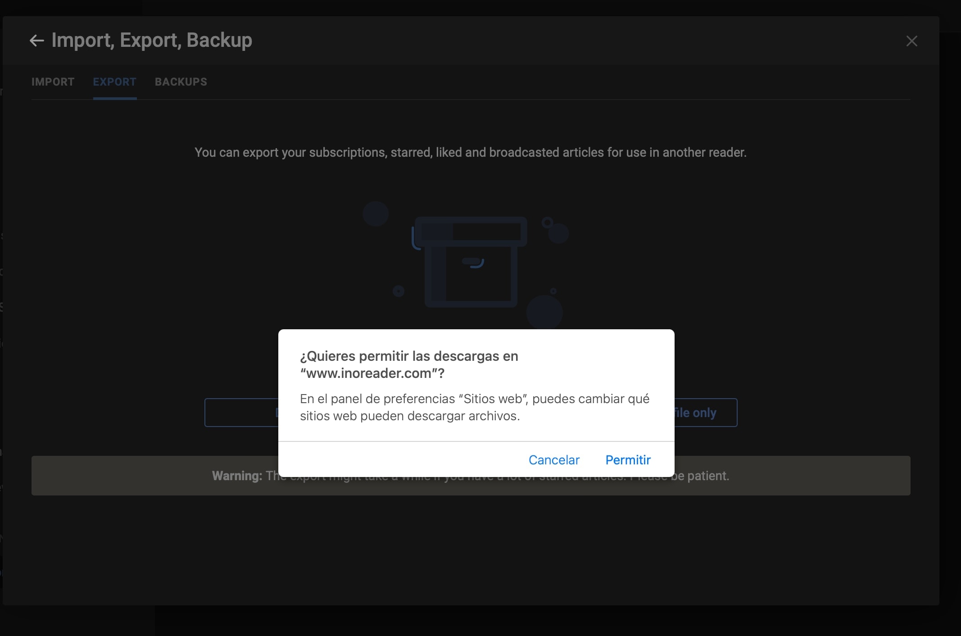Click the drawer handle on the archive box
Screen dimensions: 961x636
[x=473, y=263]
